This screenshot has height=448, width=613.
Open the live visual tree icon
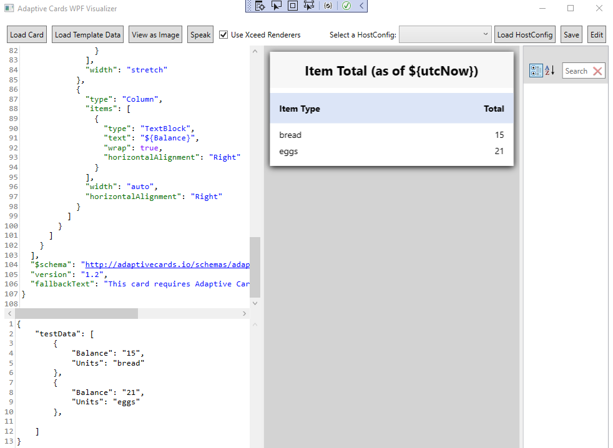tap(259, 6)
